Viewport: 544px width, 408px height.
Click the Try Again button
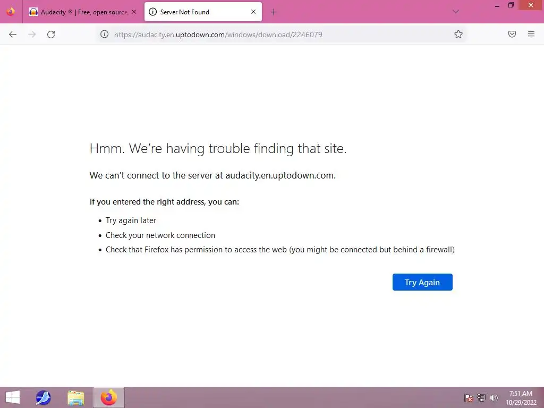pyautogui.click(x=422, y=282)
